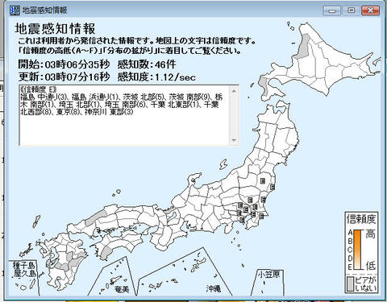Minimize the 地震感知情報 window
This screenshot has width=387, height=302.
pos(332,10)
